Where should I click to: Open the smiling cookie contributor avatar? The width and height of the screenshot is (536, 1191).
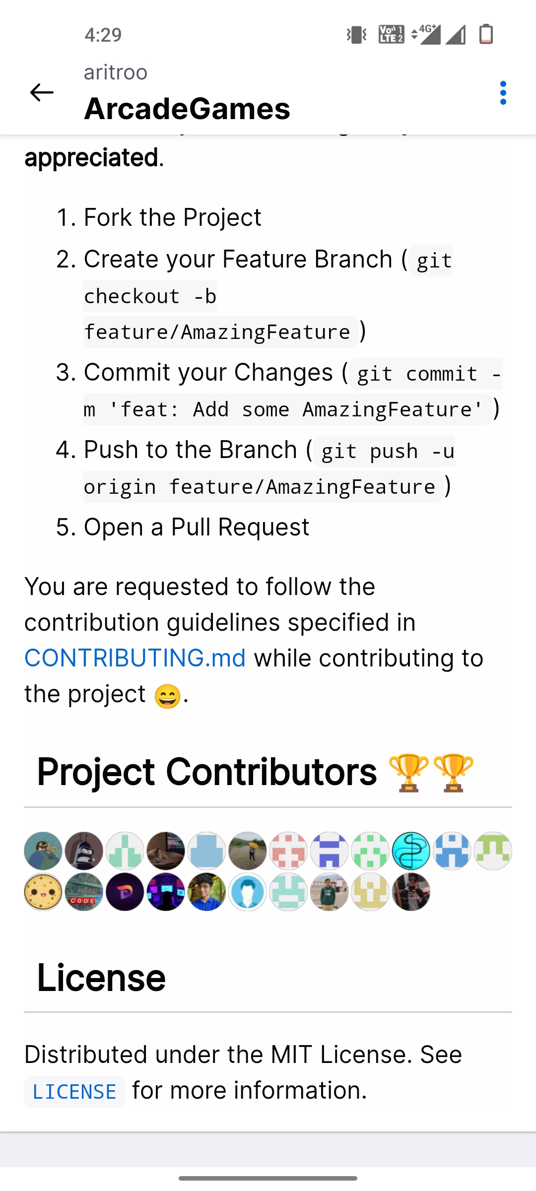(x=42, y=891)
